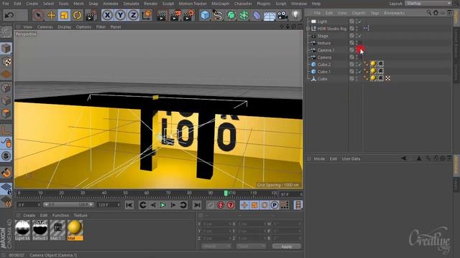Click the purple Deformer icon

(257, 15)
